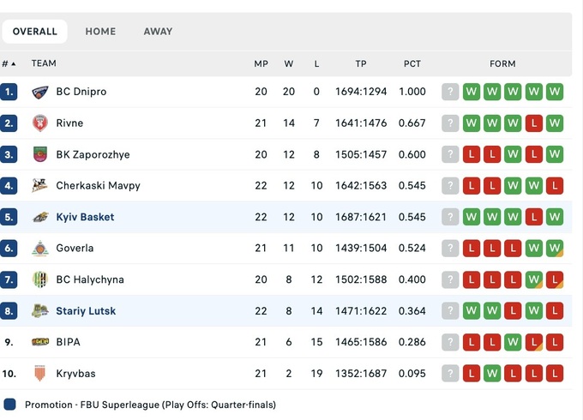Open the Stariy Lutsk team link
Screen dimensions: 583x420
86,311
